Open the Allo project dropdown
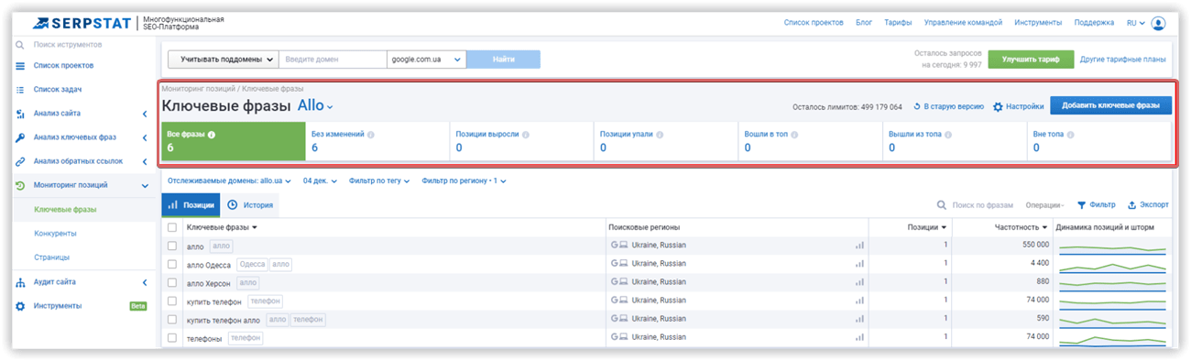 pyautogui.click(x=316, y=106)
